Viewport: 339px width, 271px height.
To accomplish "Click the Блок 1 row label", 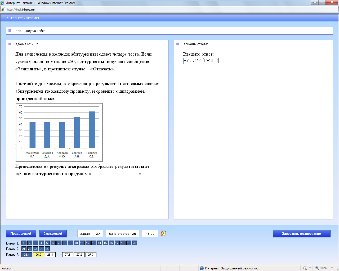I will 12,243.
